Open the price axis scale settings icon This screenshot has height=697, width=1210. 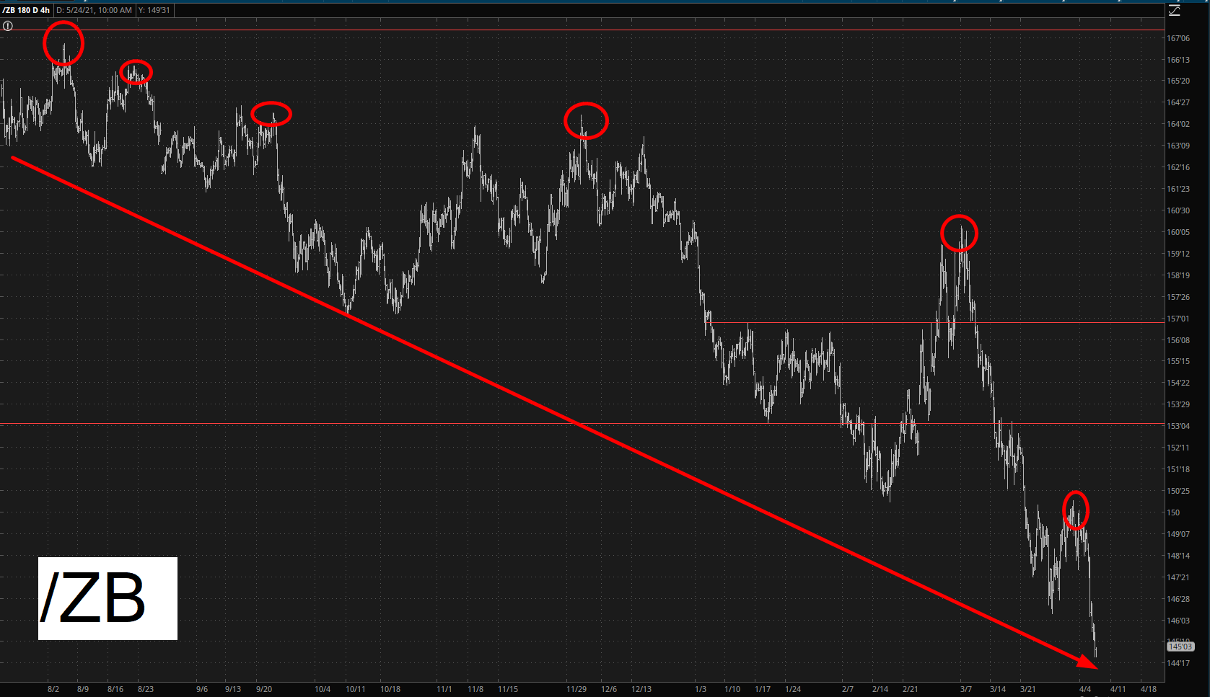coord(1174,11)
